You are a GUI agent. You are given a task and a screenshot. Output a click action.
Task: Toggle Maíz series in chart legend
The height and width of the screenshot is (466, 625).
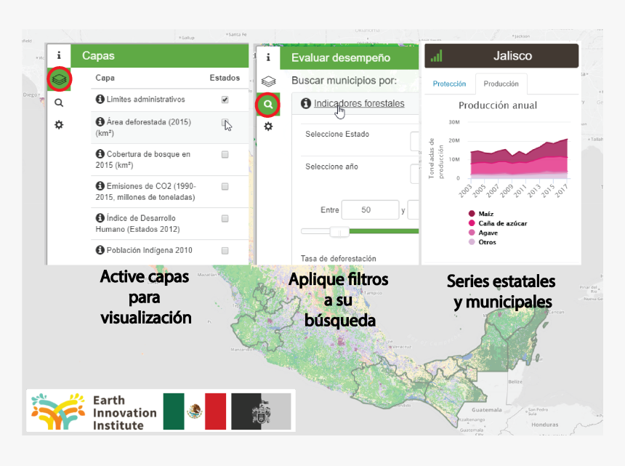click(x=481, y=214)
